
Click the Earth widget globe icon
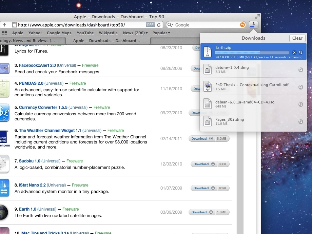click(x=4, y=213)
